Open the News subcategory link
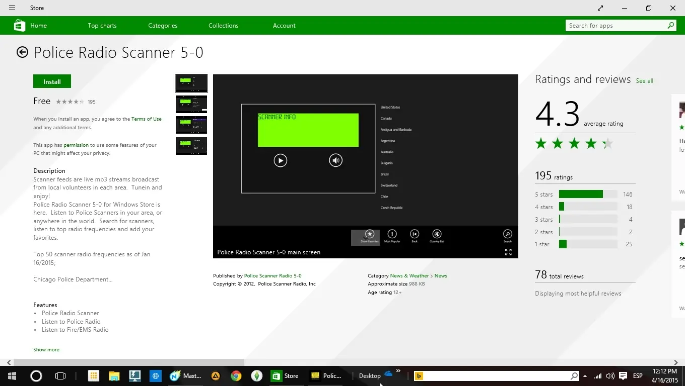The height and width of the screenshot is (386, 685). point(441,276)
